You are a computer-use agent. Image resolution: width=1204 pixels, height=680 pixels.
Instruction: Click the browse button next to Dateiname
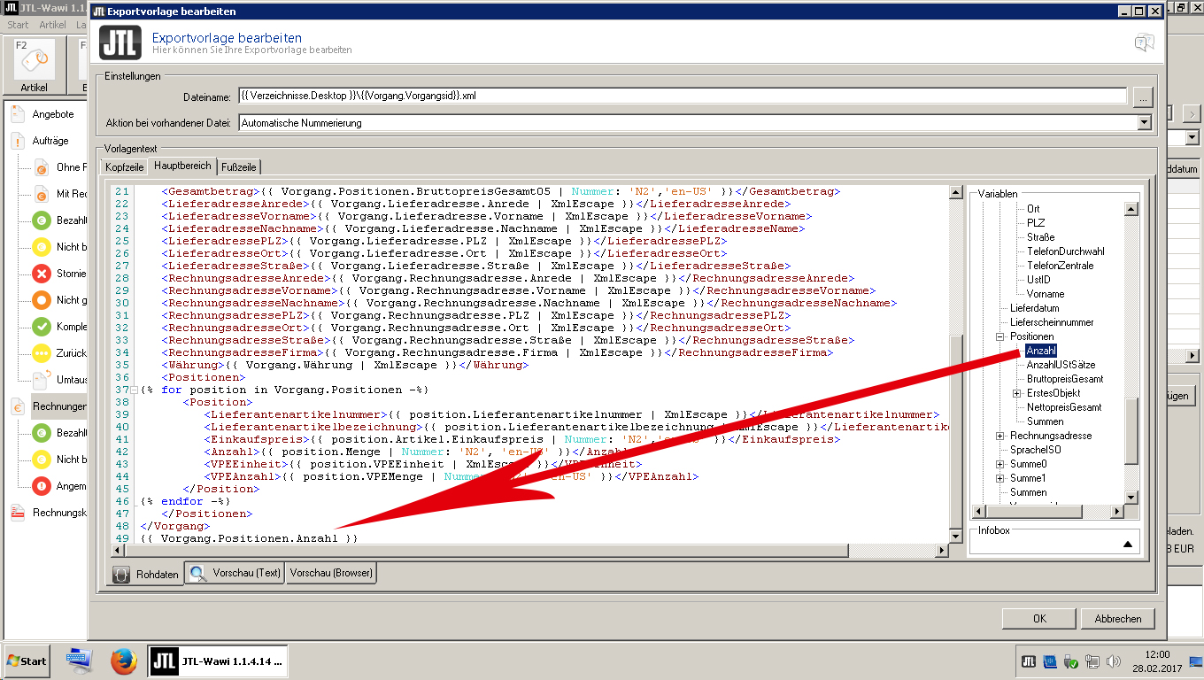[1143, 97]
